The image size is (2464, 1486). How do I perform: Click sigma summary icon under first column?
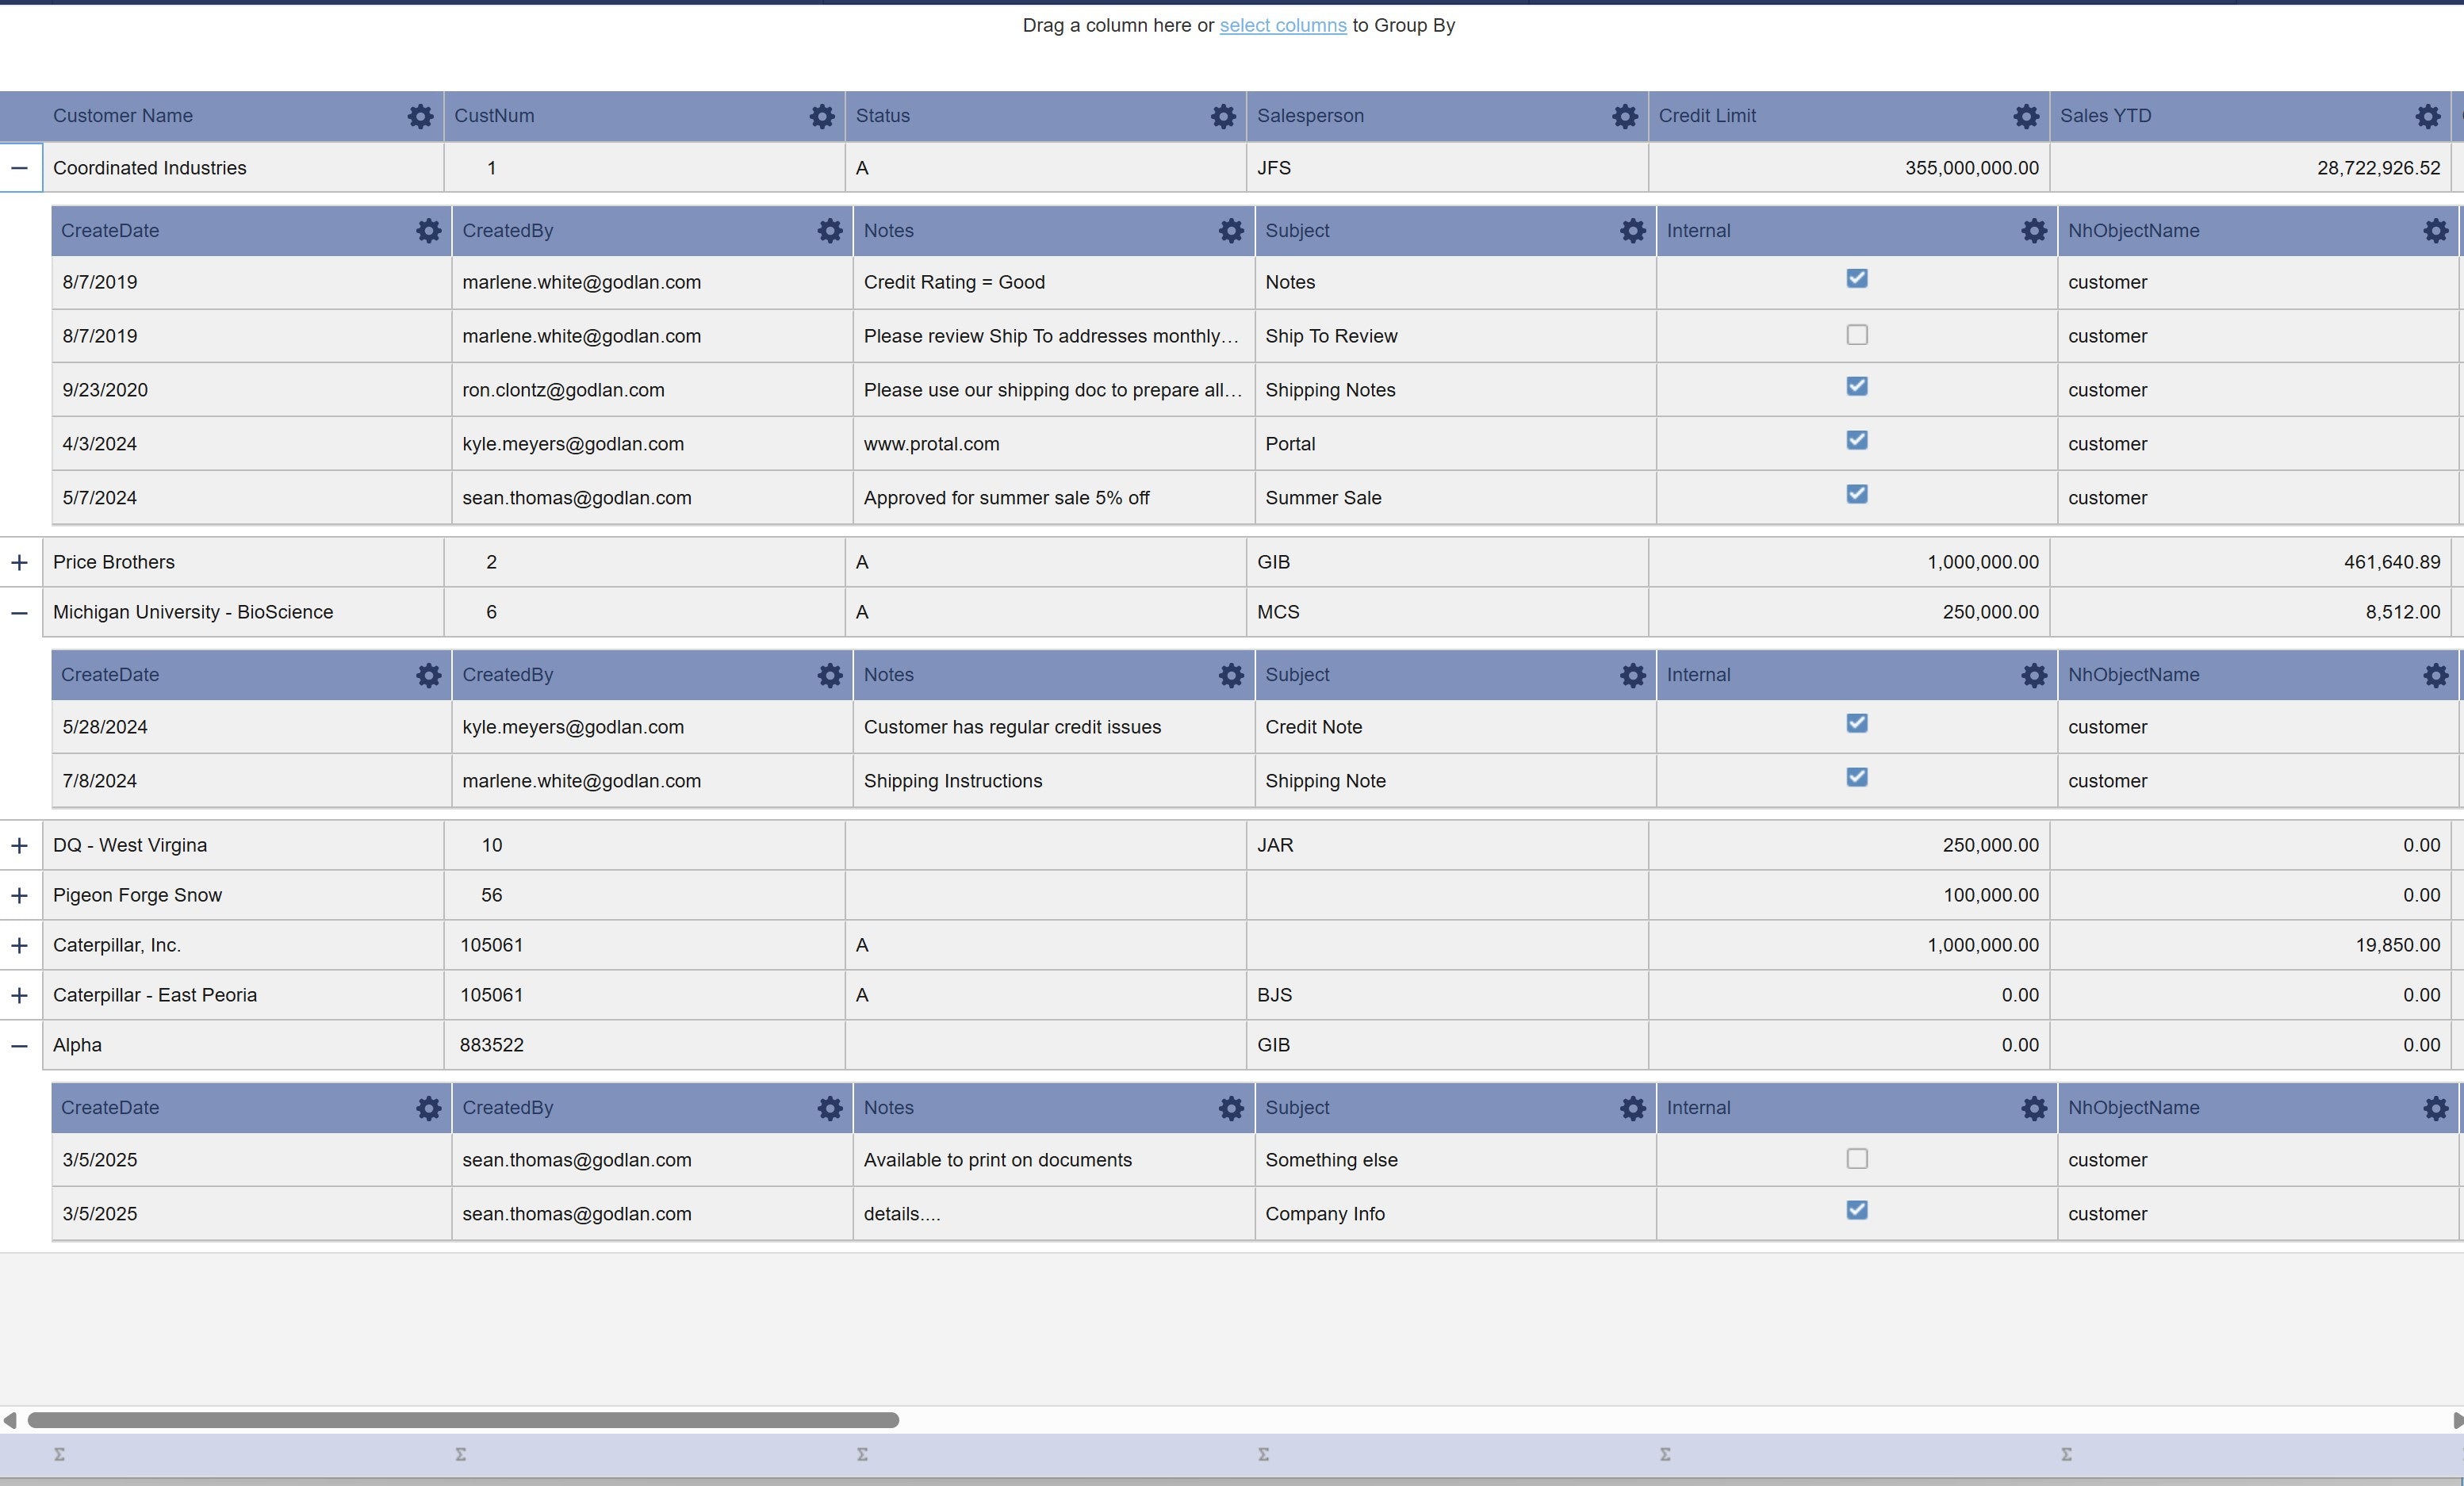point(59,1454)
